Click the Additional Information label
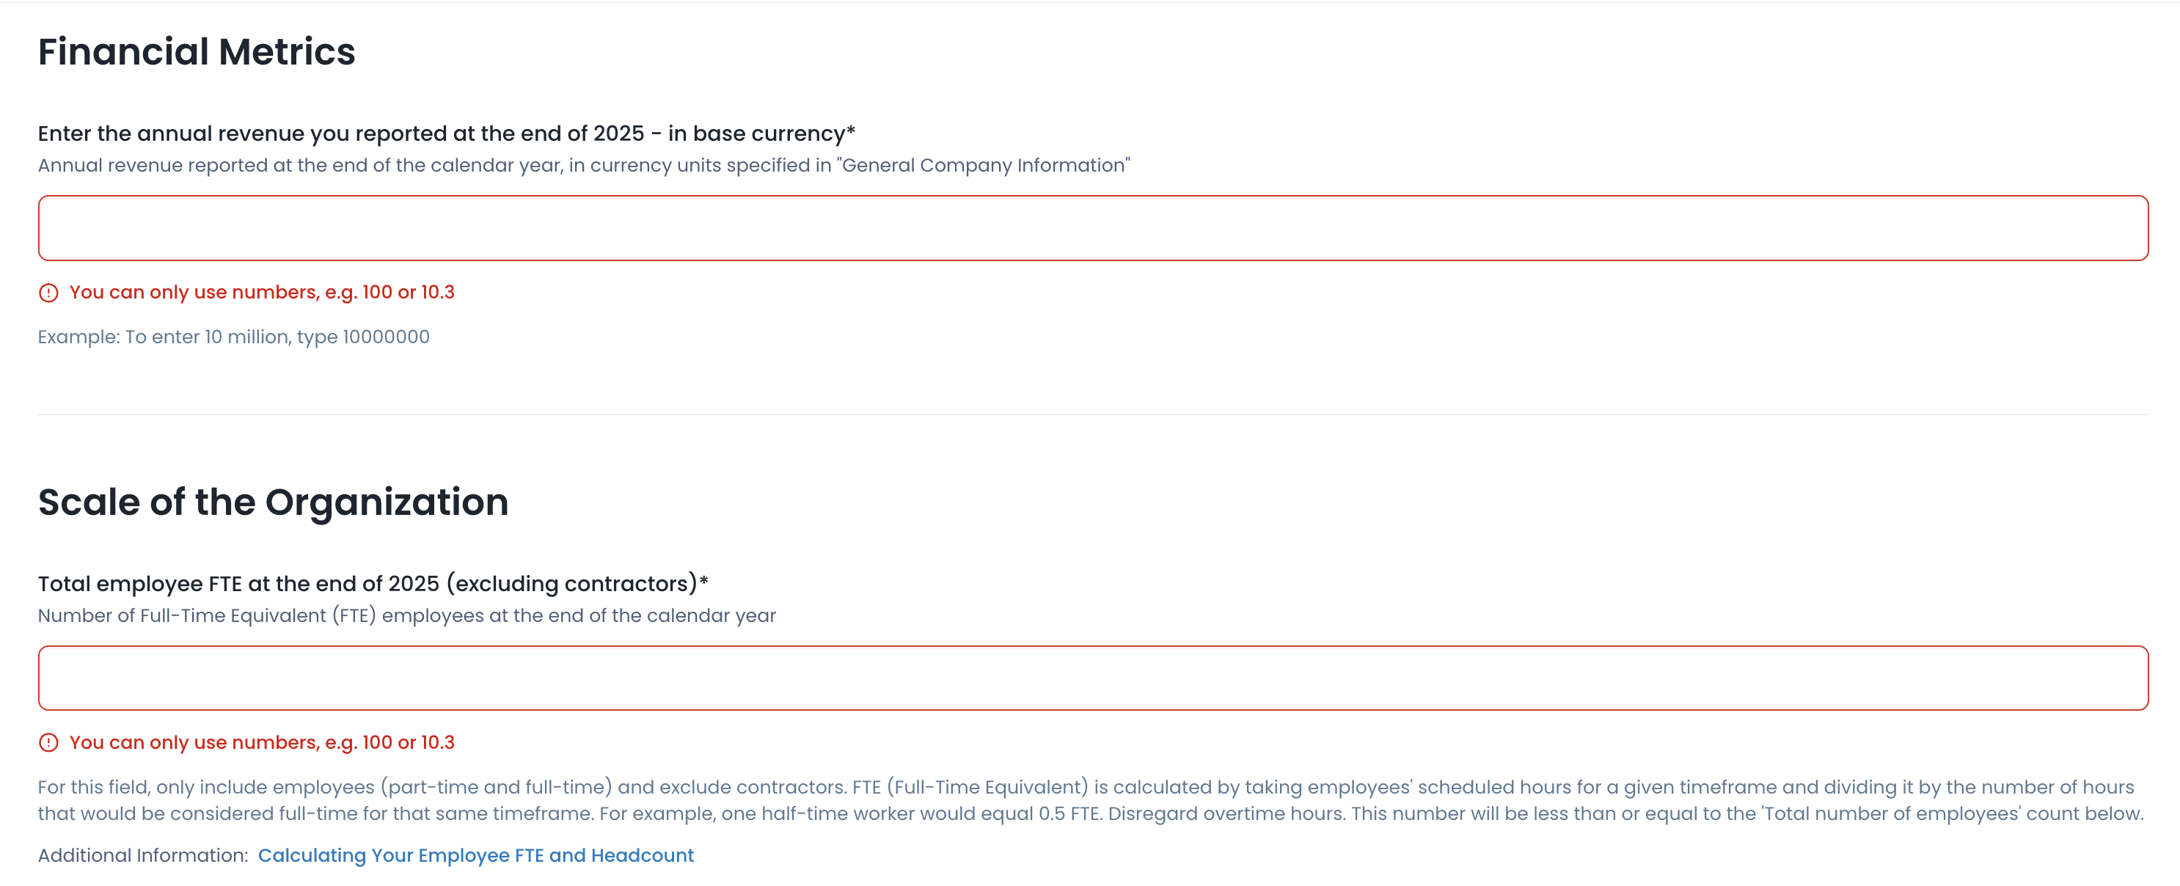The width and height of the screenshot is (2180, 886). point(142,855)
